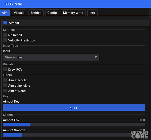Enable the No Recoil checkbox
This screenshot has width=151, height=140.
pos(5,35)
